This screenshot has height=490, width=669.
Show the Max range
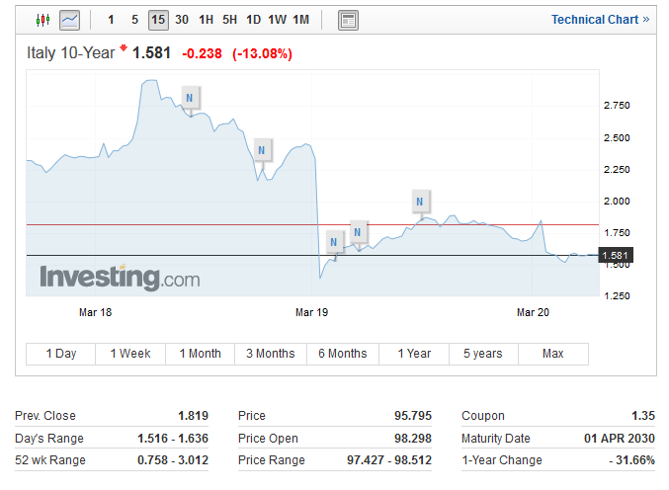(553, 354)
